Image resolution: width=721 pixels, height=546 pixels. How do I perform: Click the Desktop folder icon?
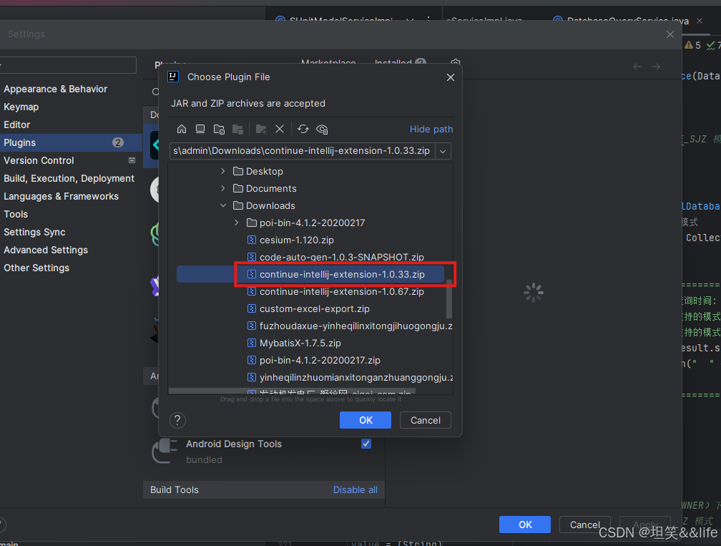[238, 171]
